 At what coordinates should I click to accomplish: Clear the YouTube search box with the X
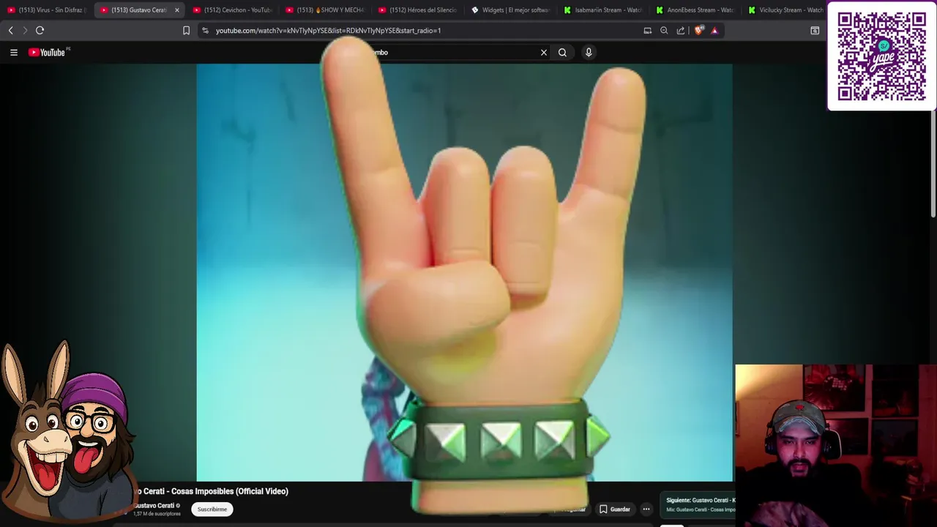click(x=544, y=52)
